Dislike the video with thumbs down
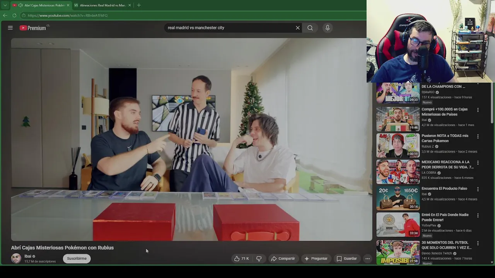This screenshot has height=278, width=495. 259,258
